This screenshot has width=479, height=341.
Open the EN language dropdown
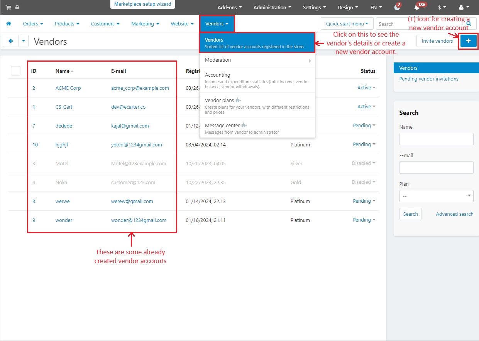[x=376, y=7]
